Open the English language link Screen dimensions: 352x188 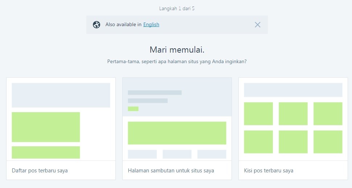coord(151,25)
